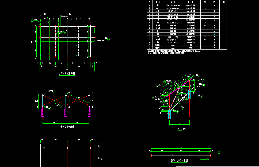
Task: Select the middle column of the rear view
Action: [x=66, y=104]
